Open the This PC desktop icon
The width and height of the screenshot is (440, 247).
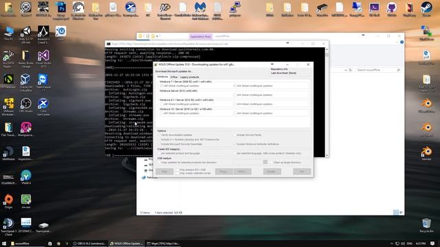pyautogui.click(x=8, y=34)
